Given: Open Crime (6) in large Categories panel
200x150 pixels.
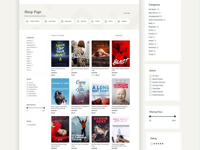Looking at the screenshot, I should click(x=152, y=30).
